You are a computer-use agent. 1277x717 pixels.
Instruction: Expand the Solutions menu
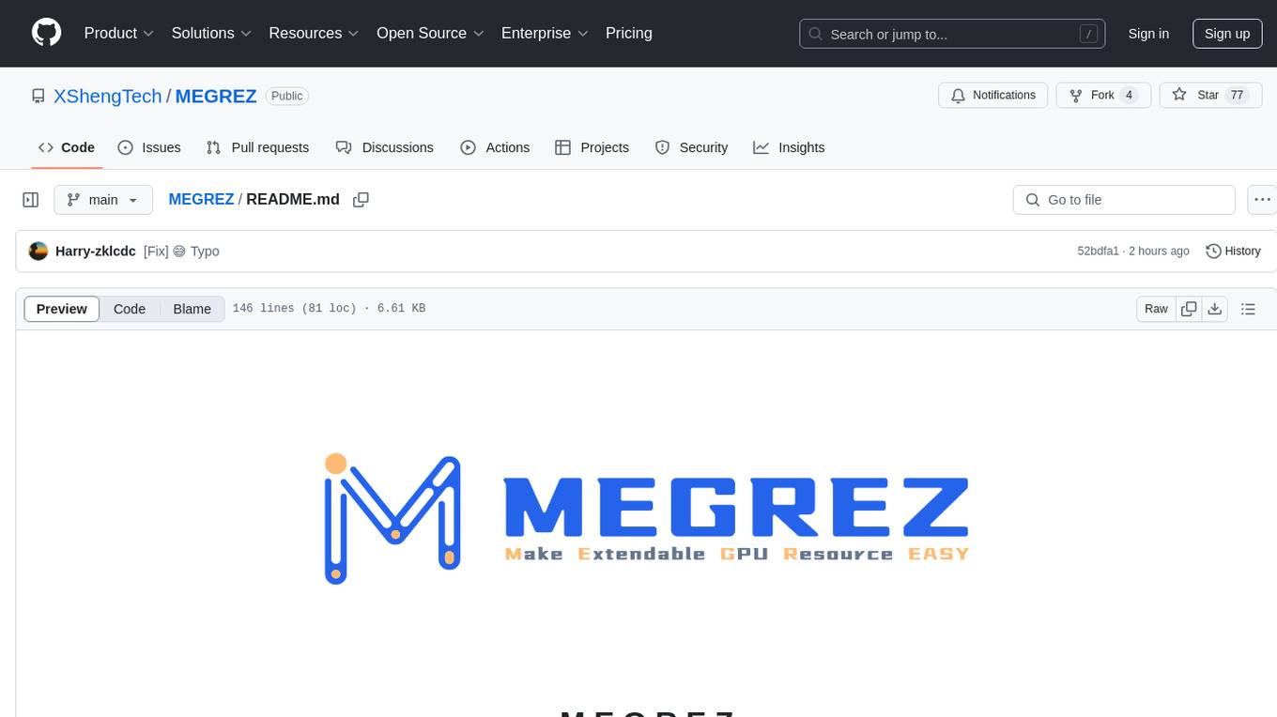pos(211,33)
